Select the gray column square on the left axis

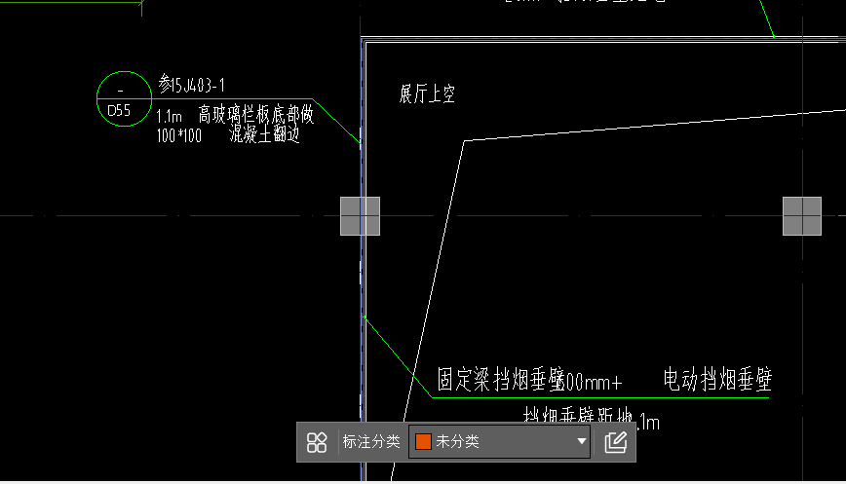coord(360,216)
